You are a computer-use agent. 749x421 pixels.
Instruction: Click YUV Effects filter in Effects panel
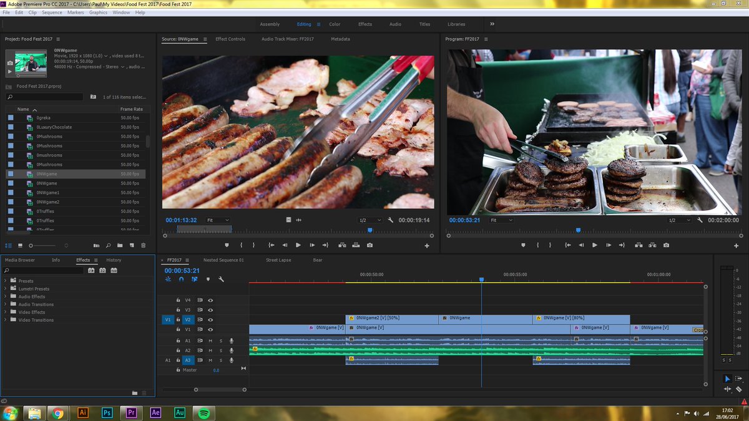pos(114,271)
